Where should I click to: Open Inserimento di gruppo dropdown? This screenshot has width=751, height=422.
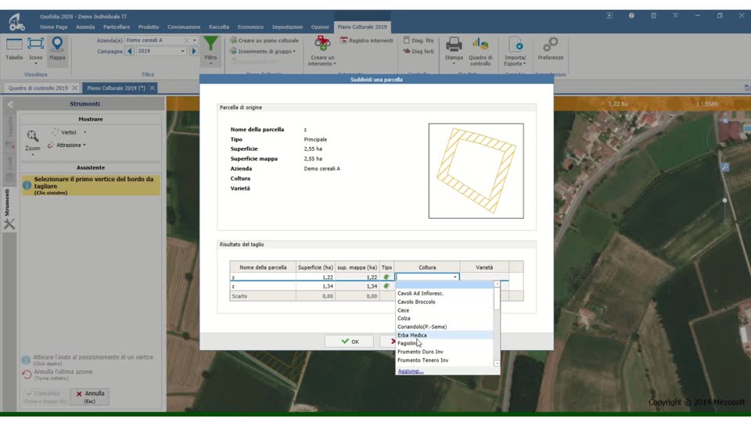[x=263, y=52]
